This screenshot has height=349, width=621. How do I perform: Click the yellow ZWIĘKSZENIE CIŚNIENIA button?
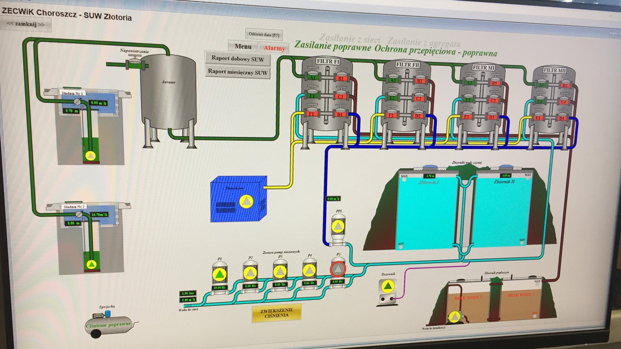point(276,313)
